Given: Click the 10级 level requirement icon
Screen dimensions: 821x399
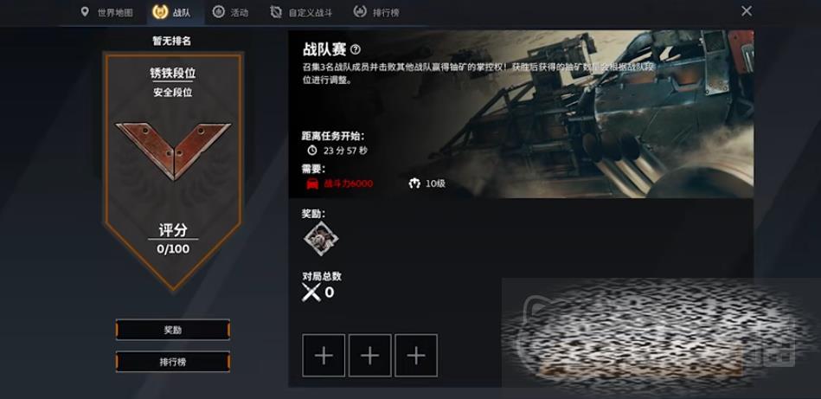Looking at the screenshot, I should (414, 183).
